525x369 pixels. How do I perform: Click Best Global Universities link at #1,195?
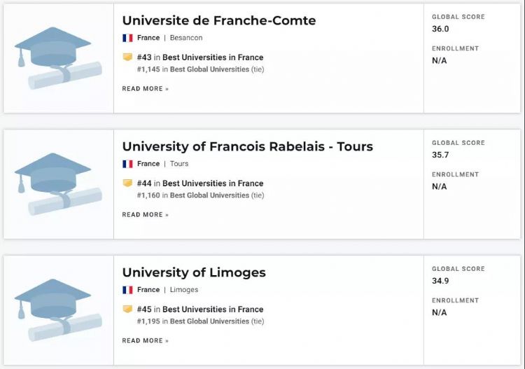pyautogui.click(x=209, y=321)
